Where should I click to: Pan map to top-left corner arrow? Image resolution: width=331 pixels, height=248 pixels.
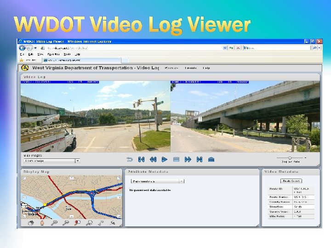coord(24,178)
